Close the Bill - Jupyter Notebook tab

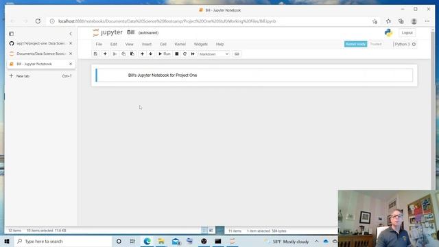tap(71, 64)
